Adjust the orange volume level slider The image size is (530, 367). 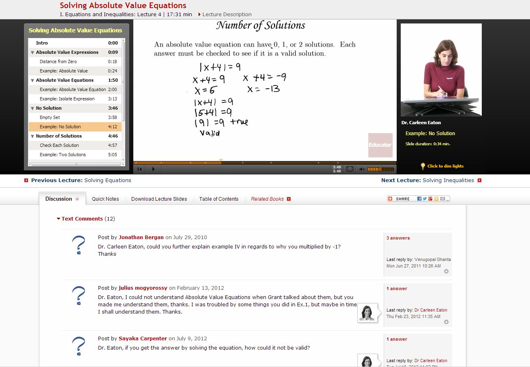(380, 169)
